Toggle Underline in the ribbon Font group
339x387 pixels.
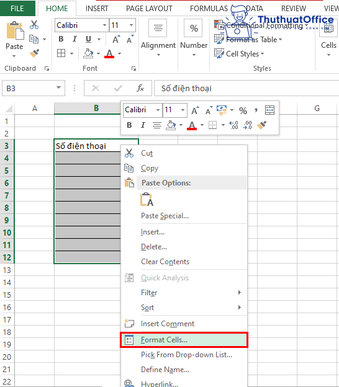(x=88, y=39)
